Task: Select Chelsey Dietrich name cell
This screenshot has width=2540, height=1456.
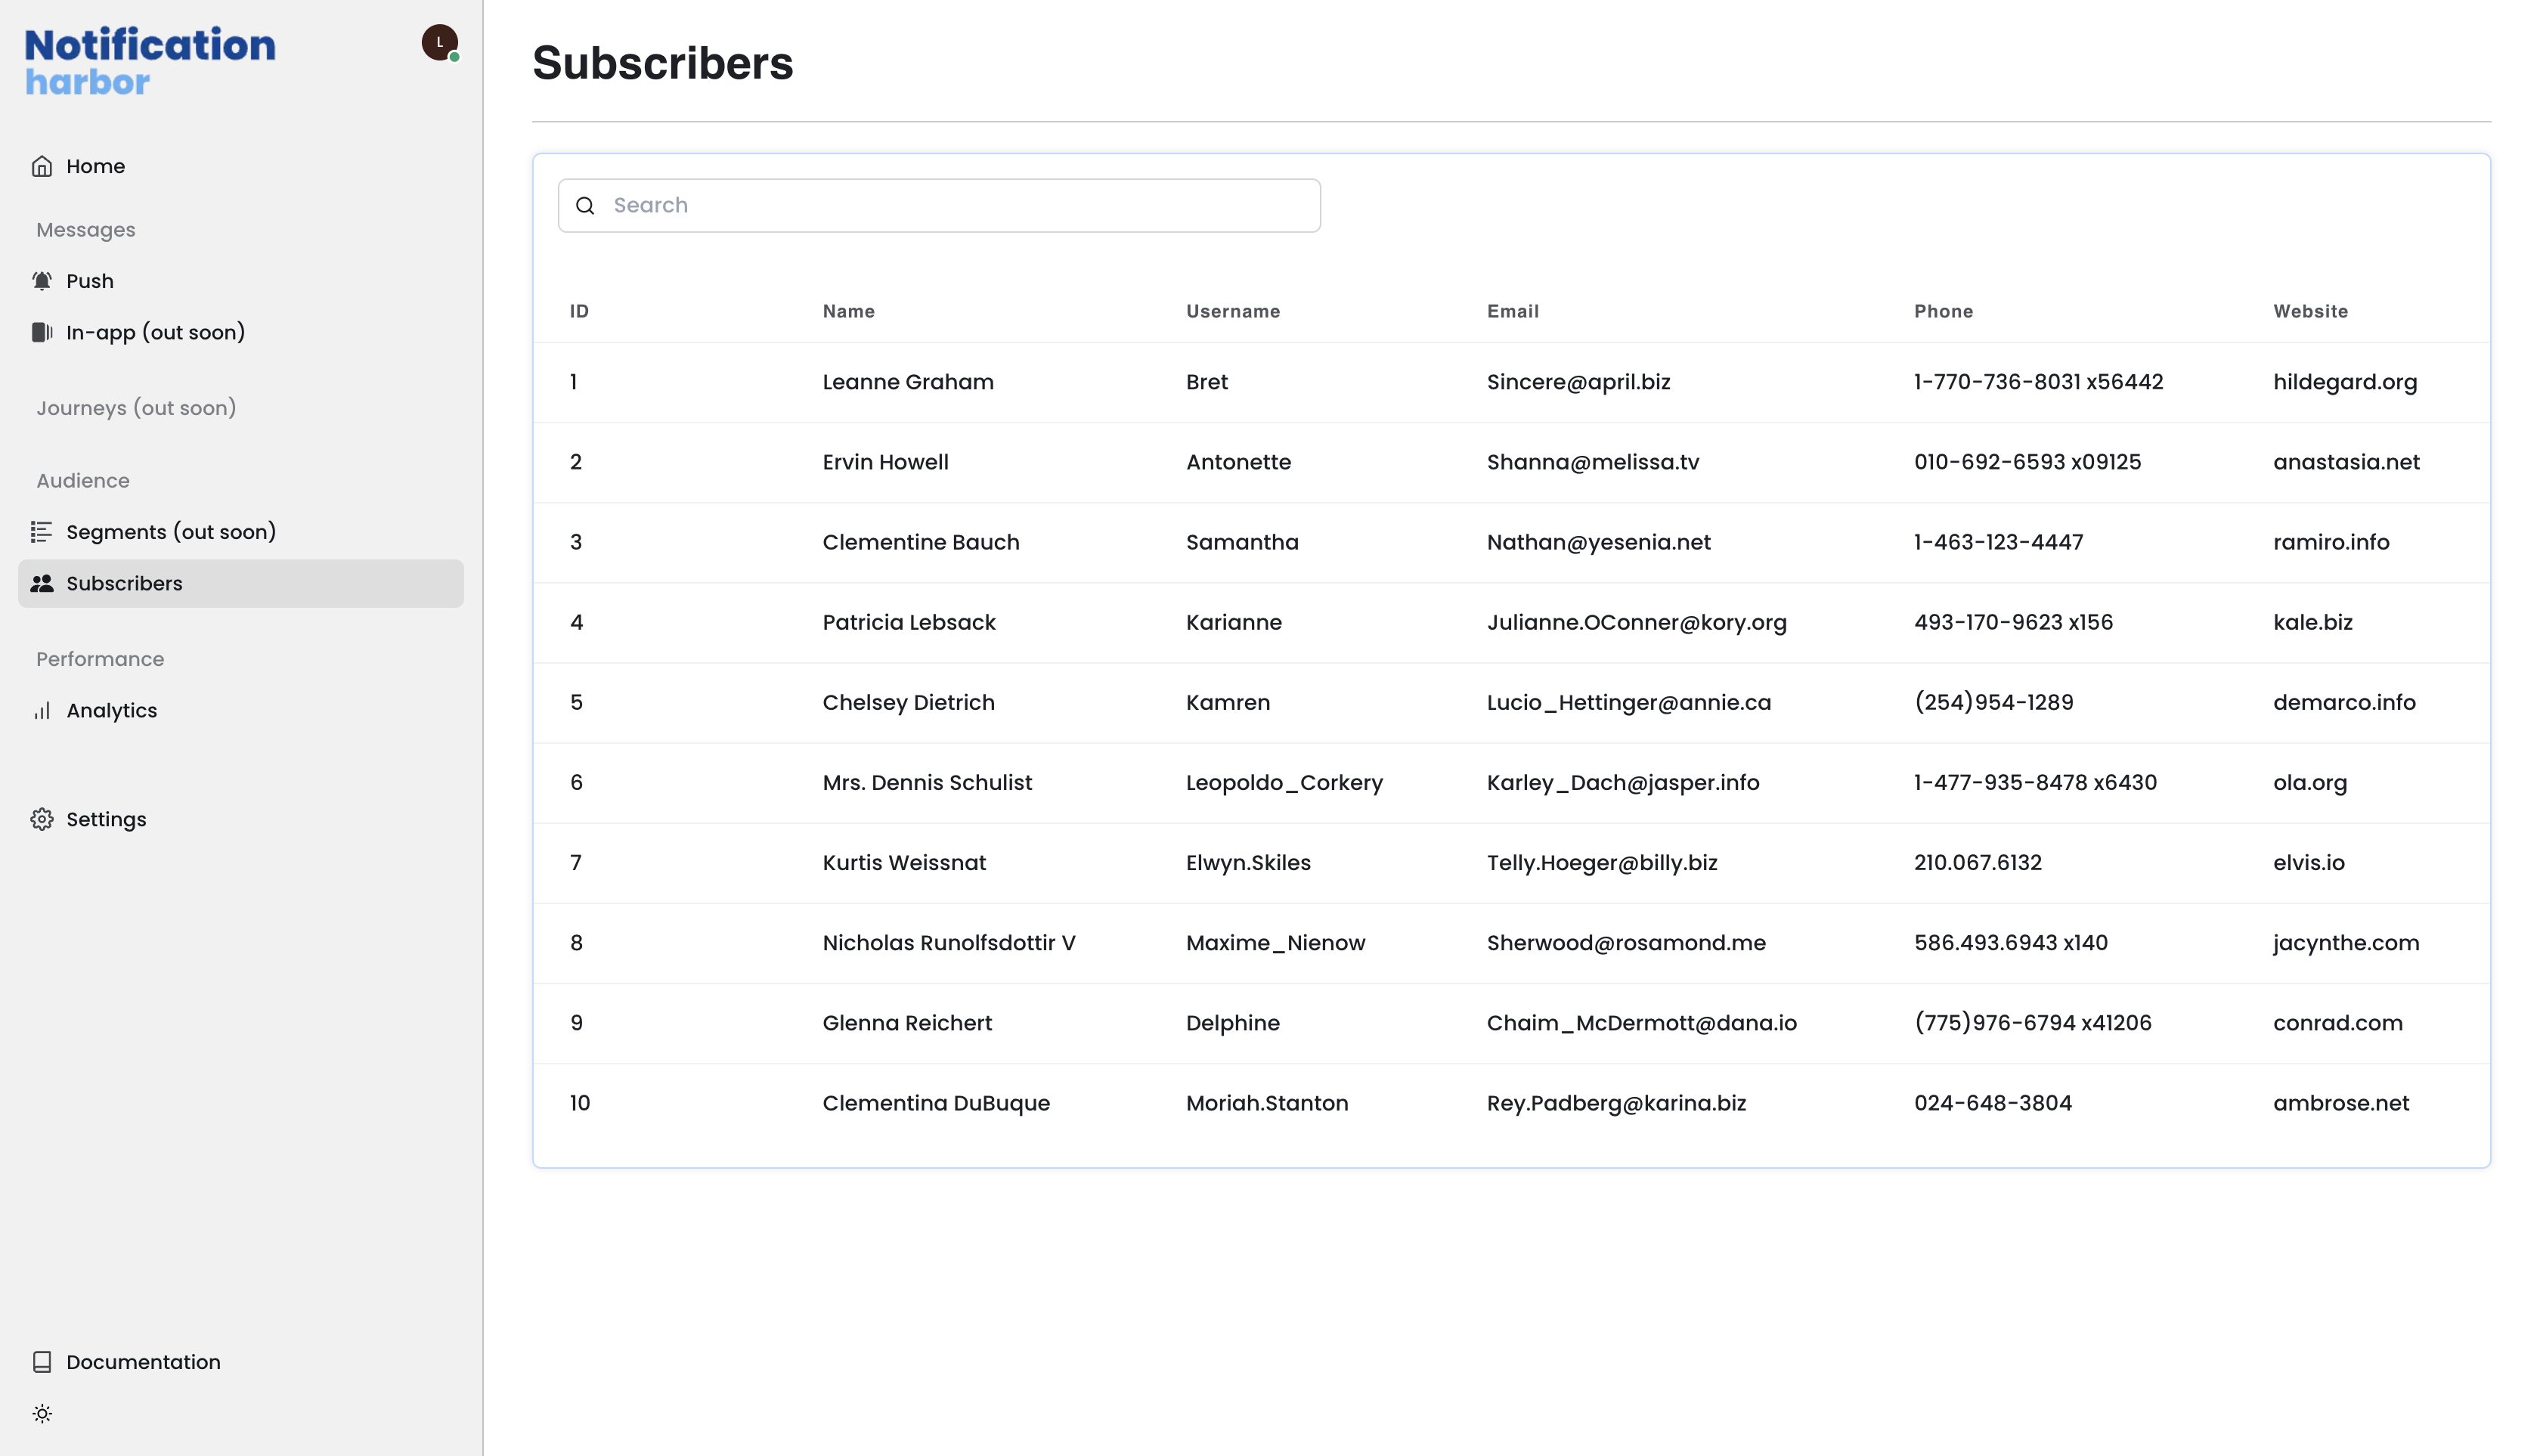Action: tap(908, 702)
